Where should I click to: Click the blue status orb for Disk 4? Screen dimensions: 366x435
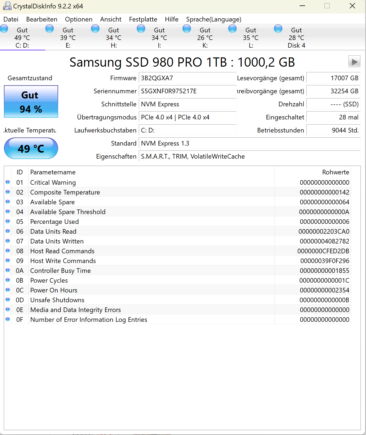[278, 29]
